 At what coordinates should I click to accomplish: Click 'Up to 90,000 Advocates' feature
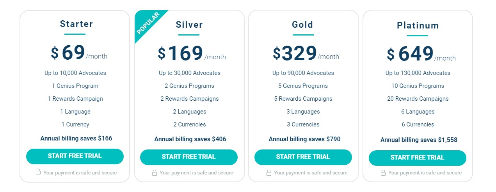[x=303, y=73]
